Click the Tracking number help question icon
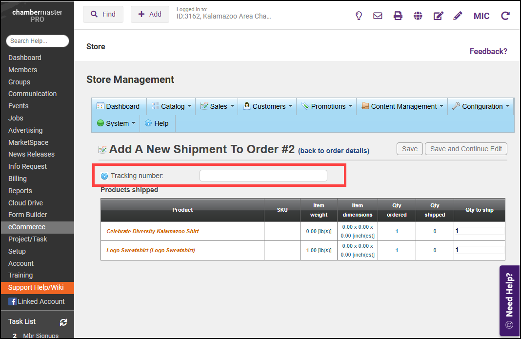The width and height of the screenshot is (521, 339). [104, 176]
